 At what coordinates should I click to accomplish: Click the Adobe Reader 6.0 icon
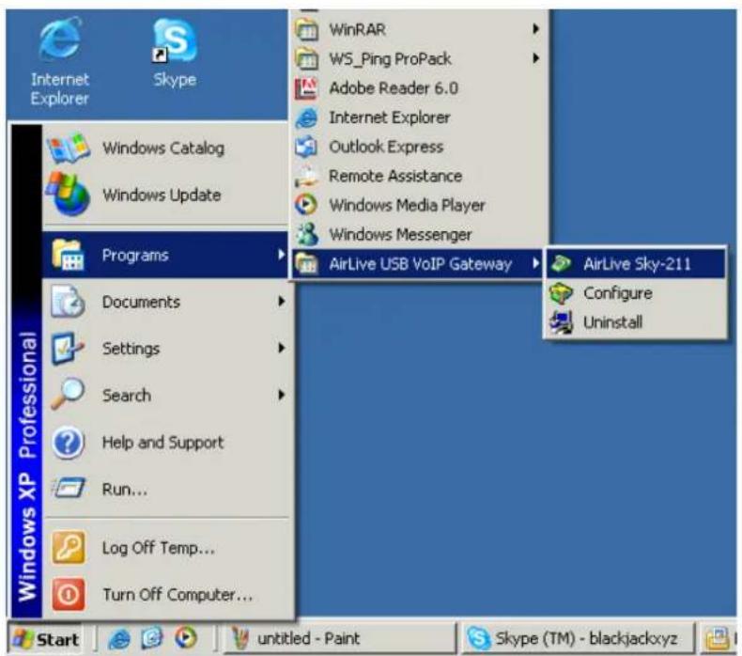(x=306, y=88)
